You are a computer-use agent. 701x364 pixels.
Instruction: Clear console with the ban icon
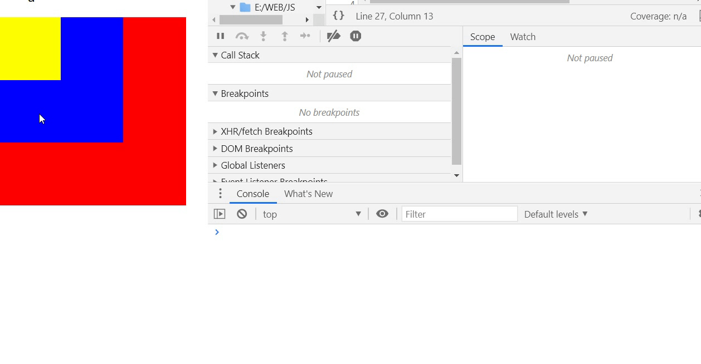click(x=242, y=214)
